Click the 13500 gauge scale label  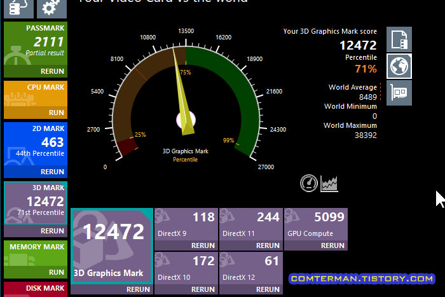tap(186, 31)
